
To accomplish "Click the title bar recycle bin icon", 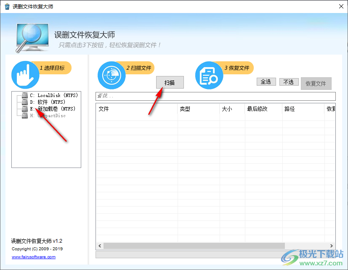I will coord(7,6).
